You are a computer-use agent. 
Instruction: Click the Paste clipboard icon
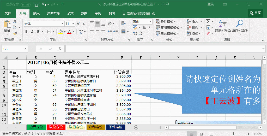tap(7, 24)
